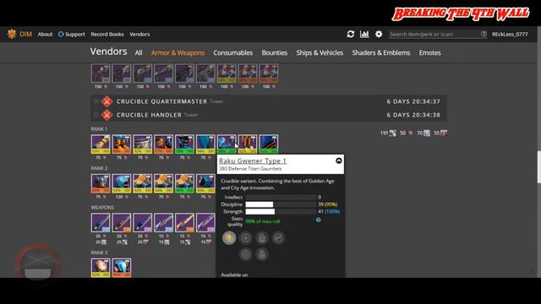Select the second armor item in Rank 1
Viewport: 541px width, 304px height.
(x=122, y=144)
